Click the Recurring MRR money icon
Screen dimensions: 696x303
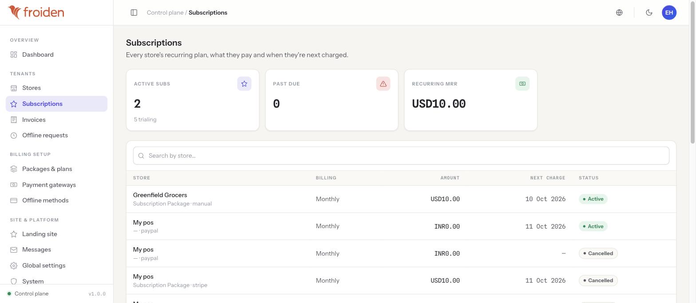pos(522,84)
